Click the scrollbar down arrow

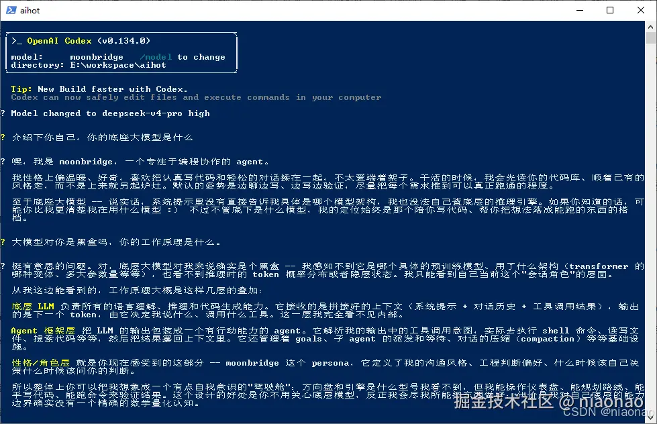pos(650,418)
